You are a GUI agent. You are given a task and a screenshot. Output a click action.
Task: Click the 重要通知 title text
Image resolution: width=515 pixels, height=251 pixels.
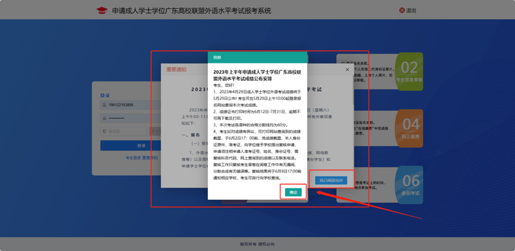point(176,70)
